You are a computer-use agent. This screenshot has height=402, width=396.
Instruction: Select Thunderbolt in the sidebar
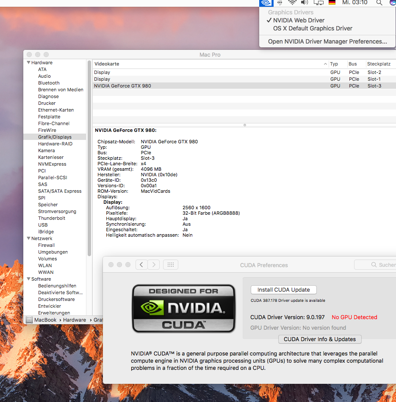(x=52, y=218)
